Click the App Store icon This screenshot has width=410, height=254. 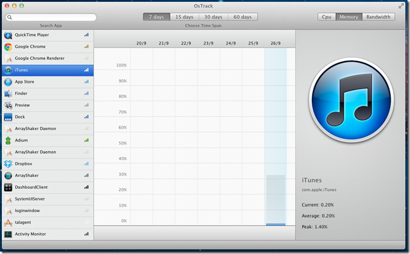pos(8,82)
